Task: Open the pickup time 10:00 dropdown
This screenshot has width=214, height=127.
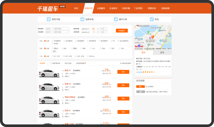Action: (x=103, y=29)
